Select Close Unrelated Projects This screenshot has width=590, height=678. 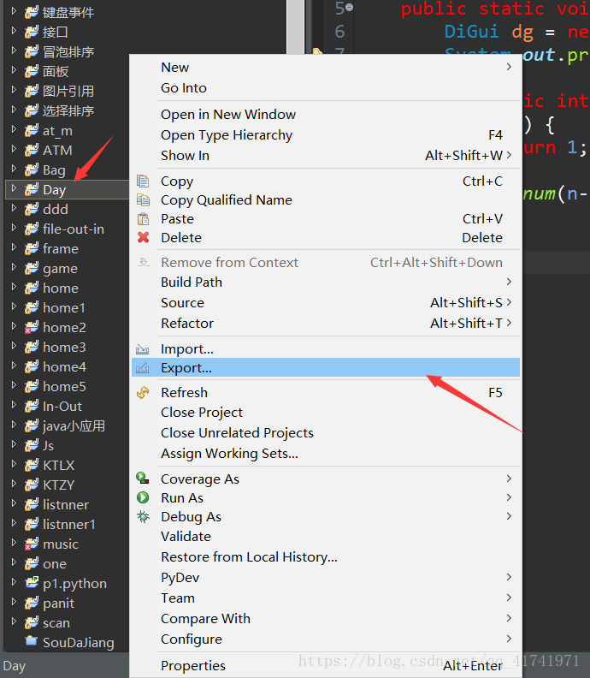pyautogui.click(x=326, y=433)
